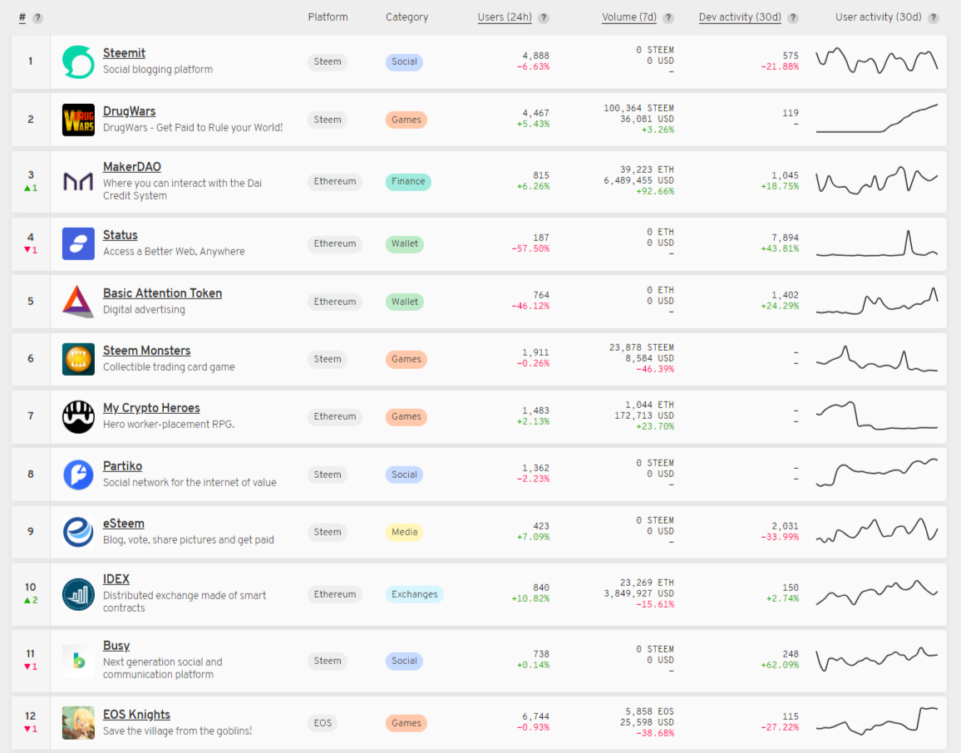Screen dimensions: 961x753
Task: Click the Busy app logo icon
Action: click(x=78, y=661)
